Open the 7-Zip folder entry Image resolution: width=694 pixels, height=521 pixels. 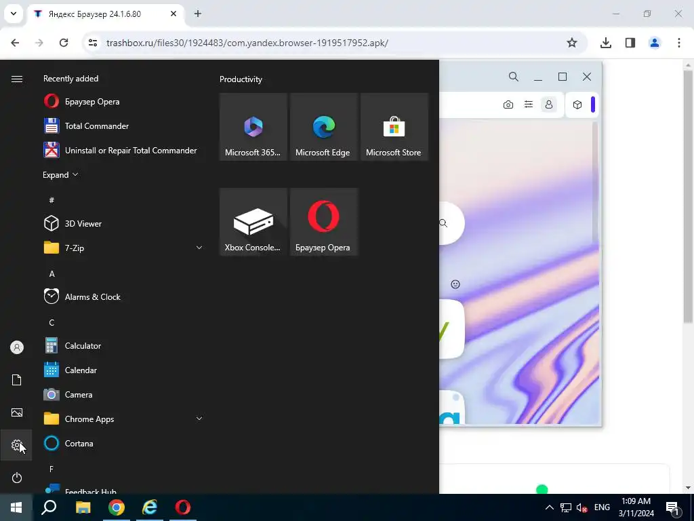click(122, 248)
